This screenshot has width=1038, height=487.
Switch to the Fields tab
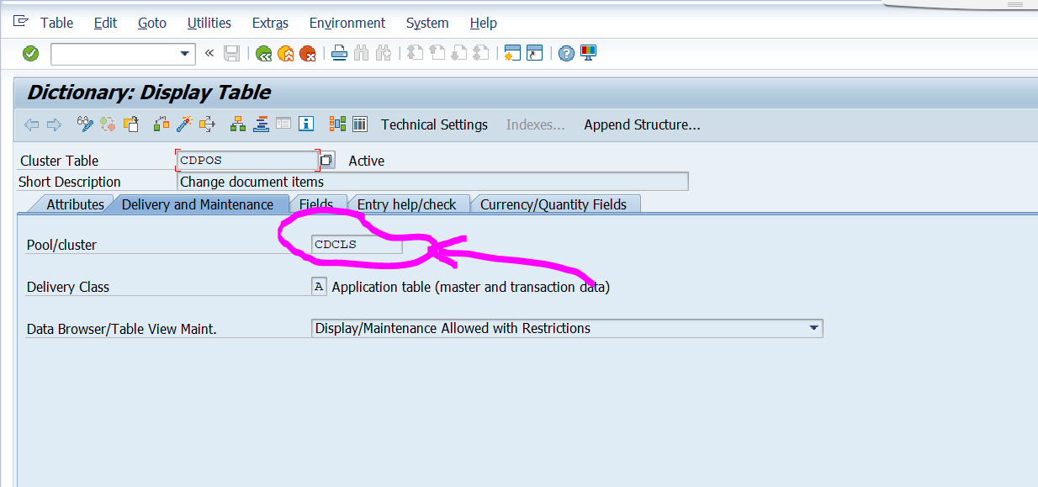[x=318, y=204]
